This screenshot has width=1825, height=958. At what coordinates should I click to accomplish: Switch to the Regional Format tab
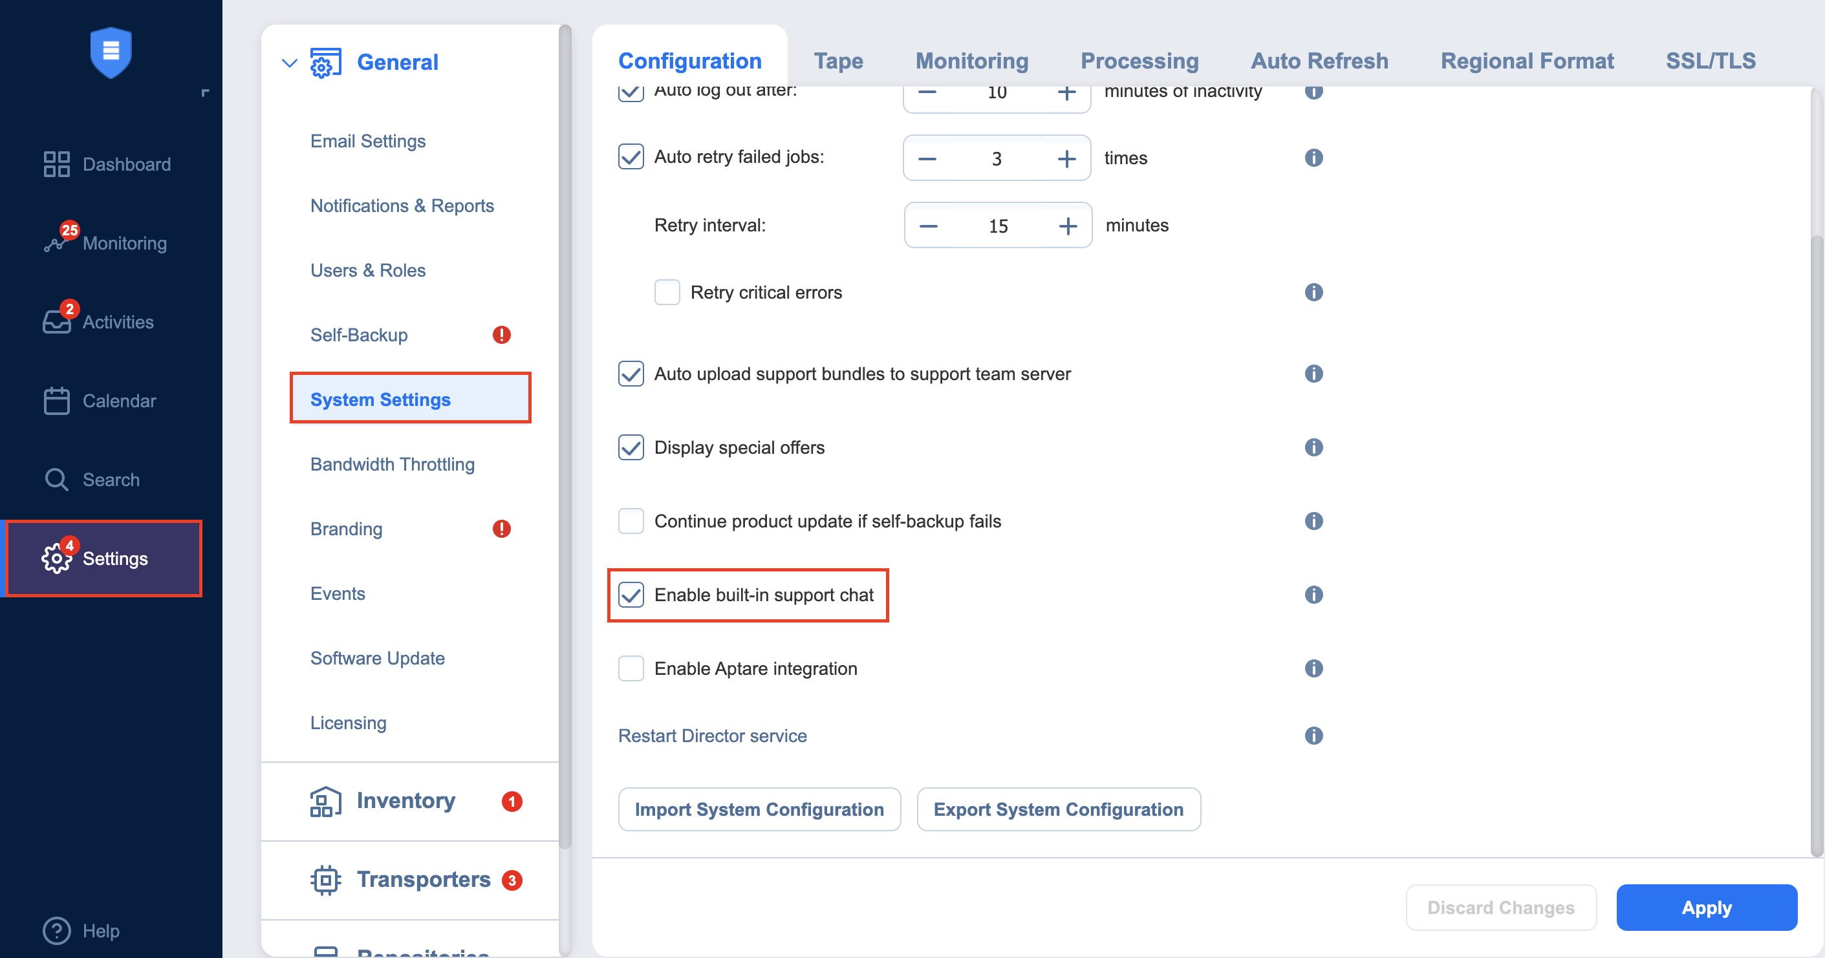pos(1527,61)
